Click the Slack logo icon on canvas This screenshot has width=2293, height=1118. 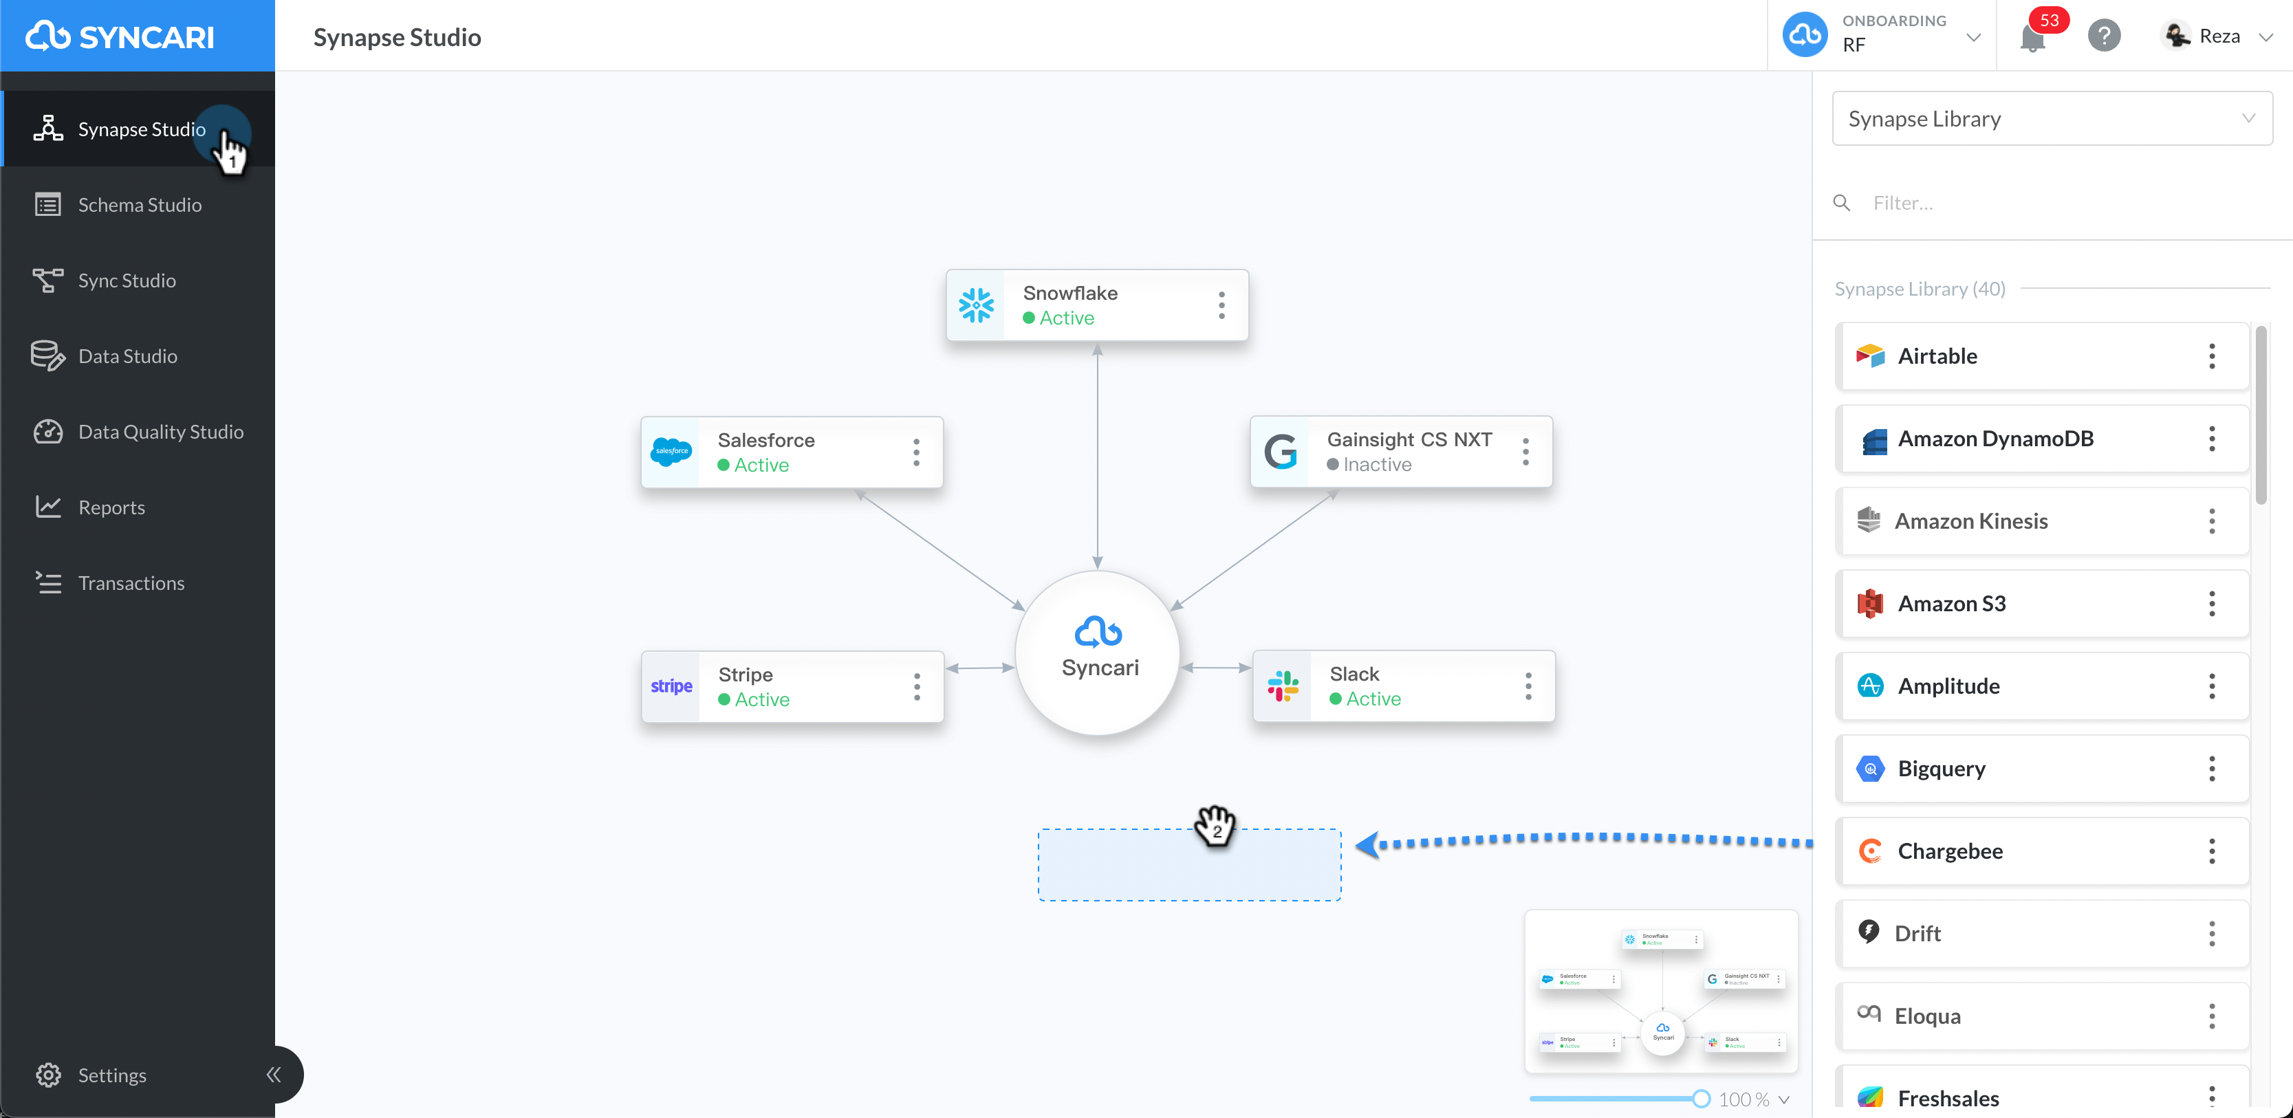[x=1283, y=686]
